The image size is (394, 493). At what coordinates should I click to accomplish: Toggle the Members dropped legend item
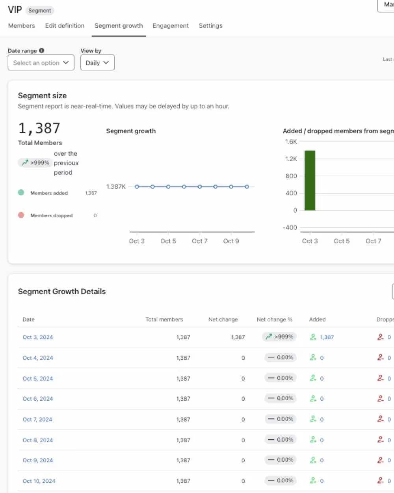(x=51, y=215)
